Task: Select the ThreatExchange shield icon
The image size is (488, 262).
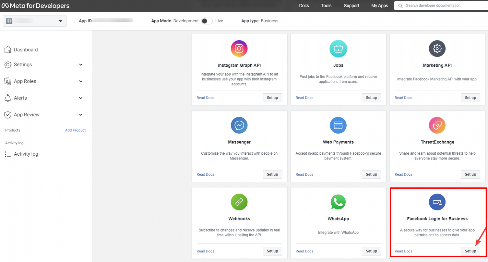Action: click(437, 125)
